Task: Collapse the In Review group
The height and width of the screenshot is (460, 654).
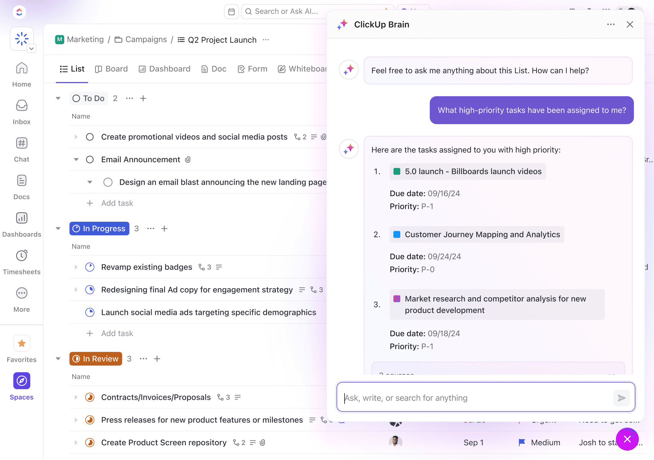Action: (x=58, y=359)
